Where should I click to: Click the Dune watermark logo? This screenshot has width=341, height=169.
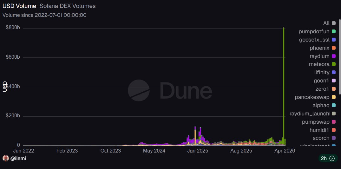pyautogui.click(x=170, y=91)
